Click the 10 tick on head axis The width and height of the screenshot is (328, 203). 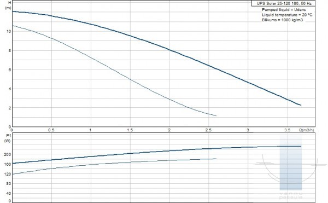click(9, 31)
